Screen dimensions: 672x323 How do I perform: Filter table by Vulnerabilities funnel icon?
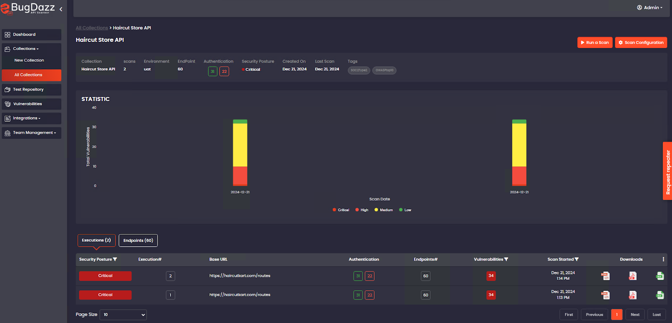[x=506, y=259]
